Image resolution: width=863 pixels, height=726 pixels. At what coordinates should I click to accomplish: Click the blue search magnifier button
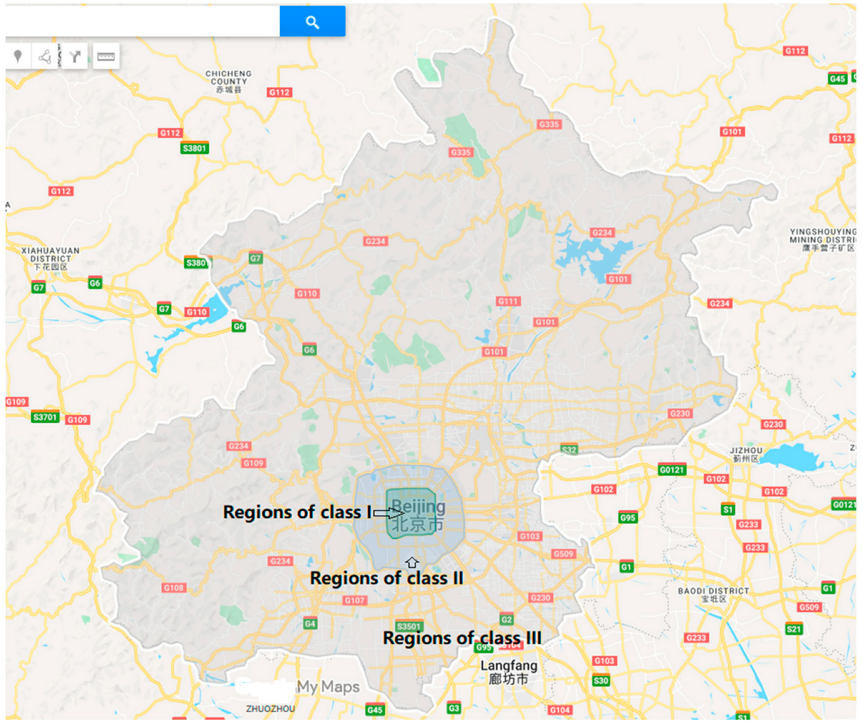313,21
